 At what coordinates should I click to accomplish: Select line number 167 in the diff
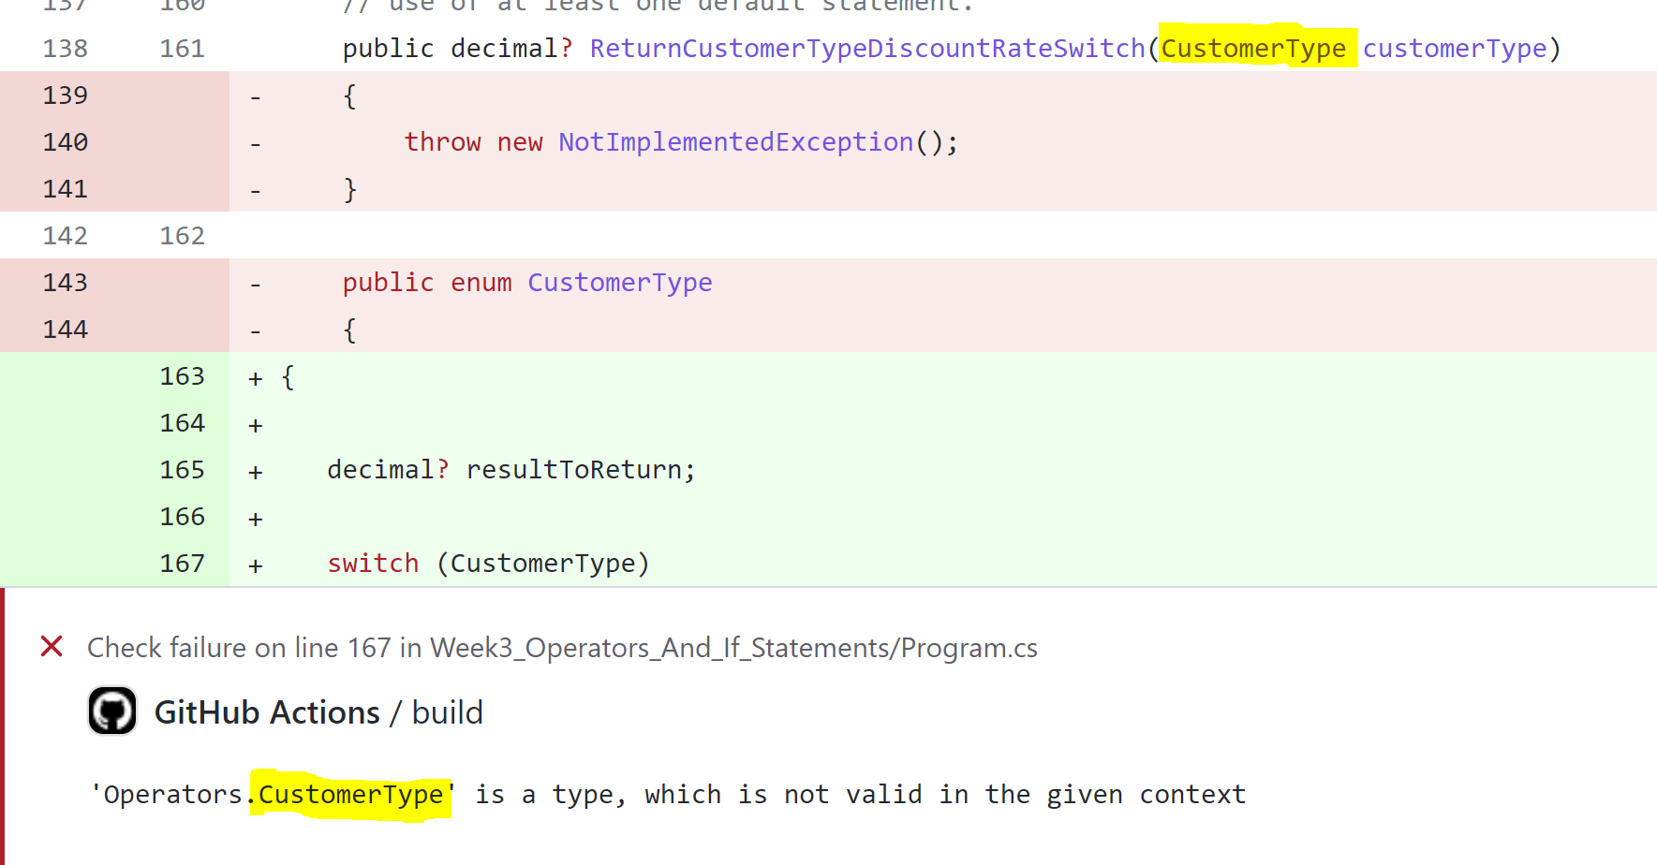183,563
